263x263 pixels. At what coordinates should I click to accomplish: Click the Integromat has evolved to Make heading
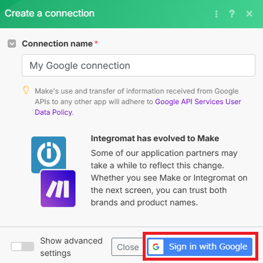click(x=155, y=138)
